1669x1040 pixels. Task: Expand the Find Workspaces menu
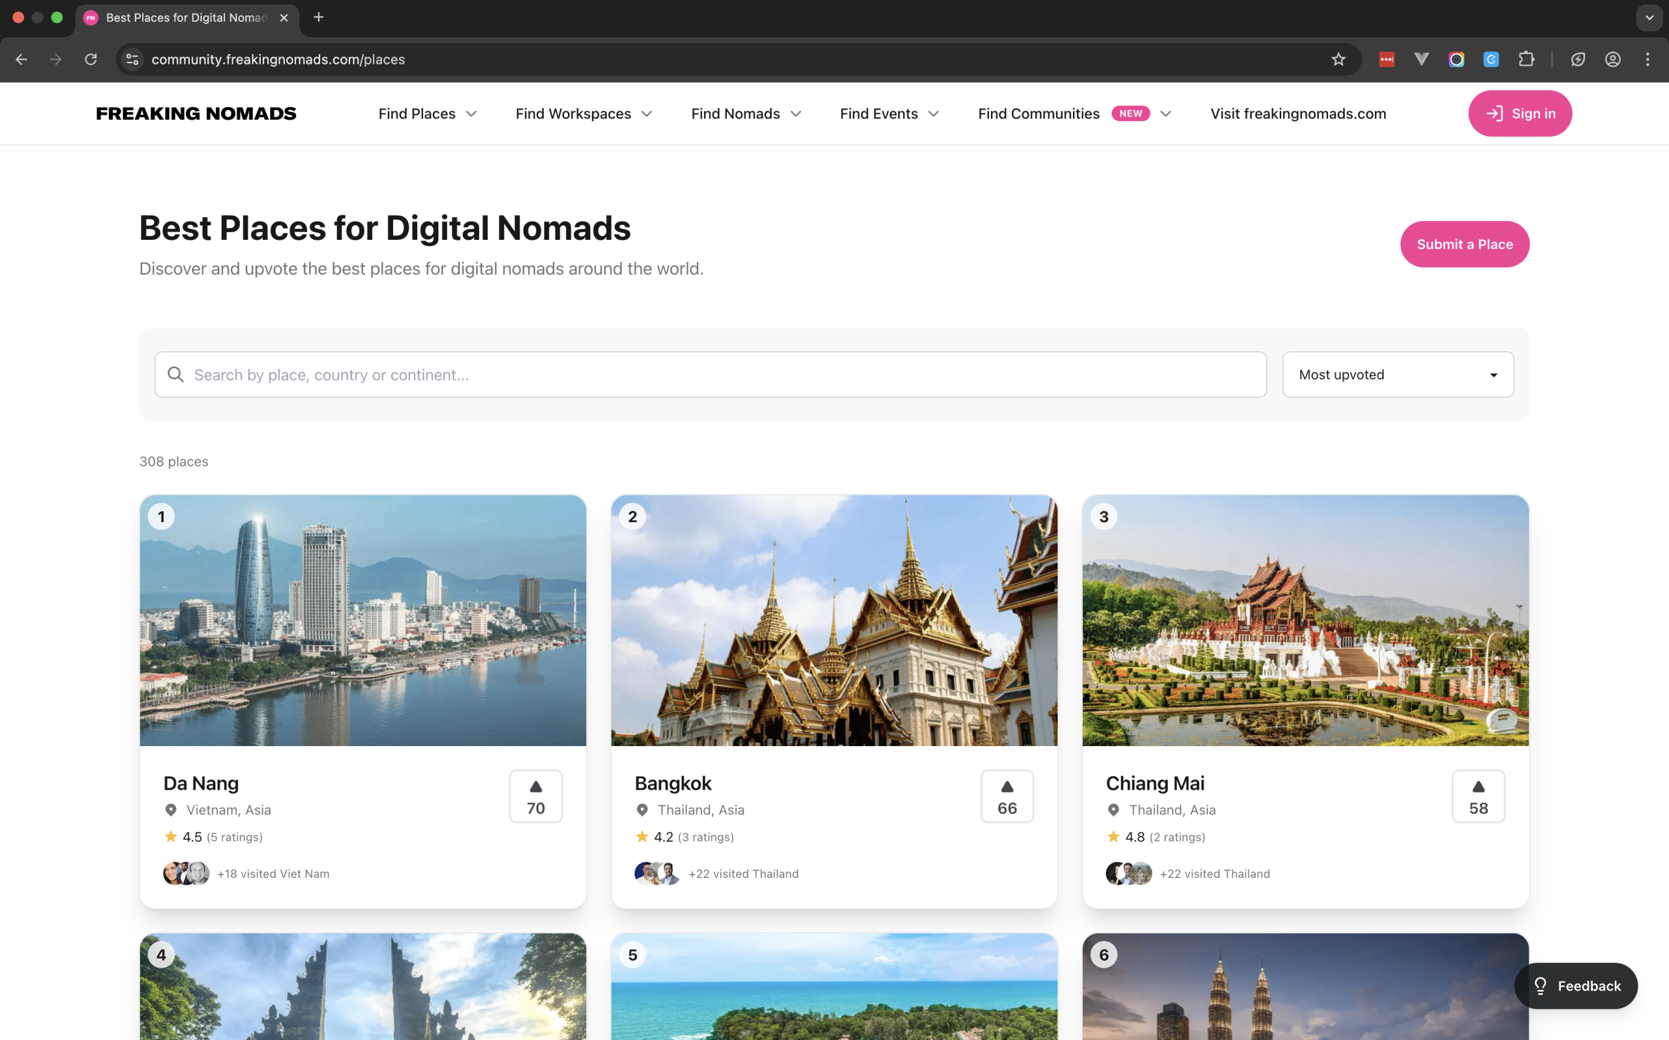pos(583,113)
